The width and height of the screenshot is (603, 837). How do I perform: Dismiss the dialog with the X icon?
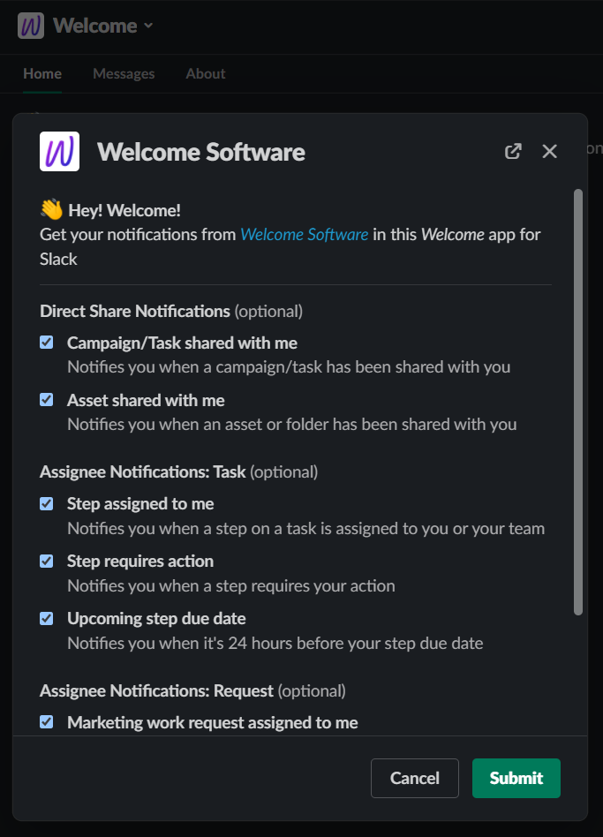click(549, 151)
